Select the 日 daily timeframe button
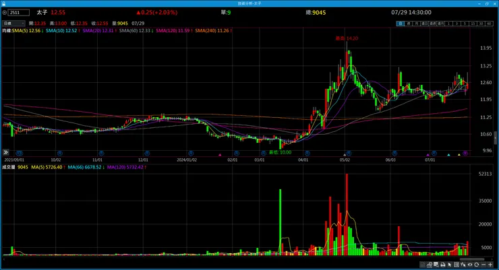Image resolution: width=499 pixels, height=270 pixels. pos(400,24)
